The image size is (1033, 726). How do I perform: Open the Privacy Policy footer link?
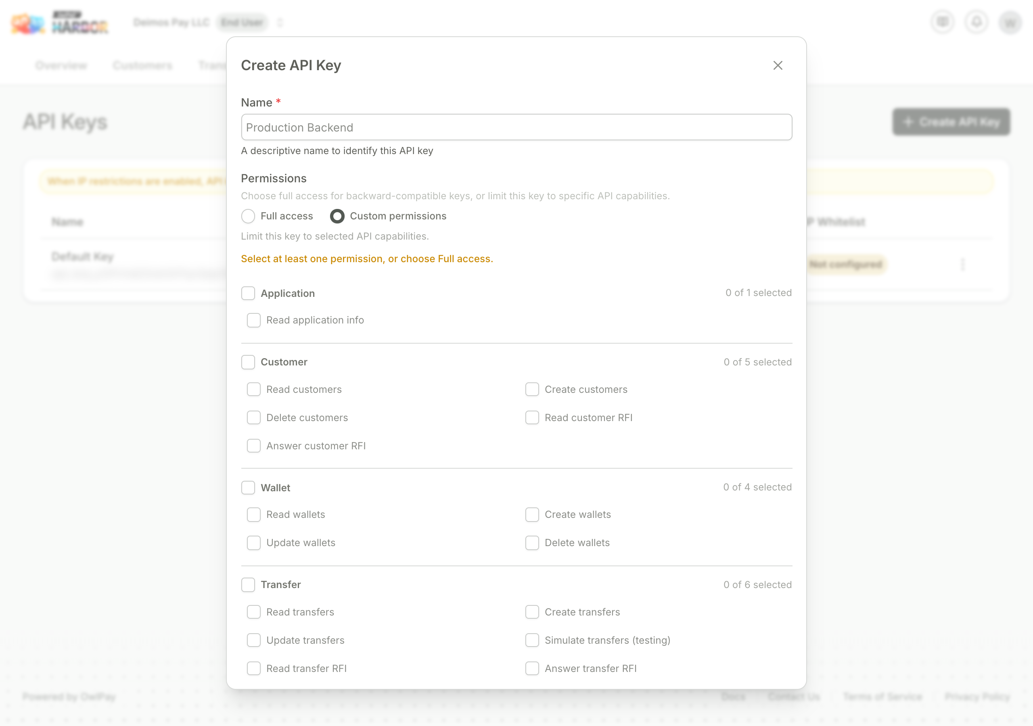[x=977, y=697]
